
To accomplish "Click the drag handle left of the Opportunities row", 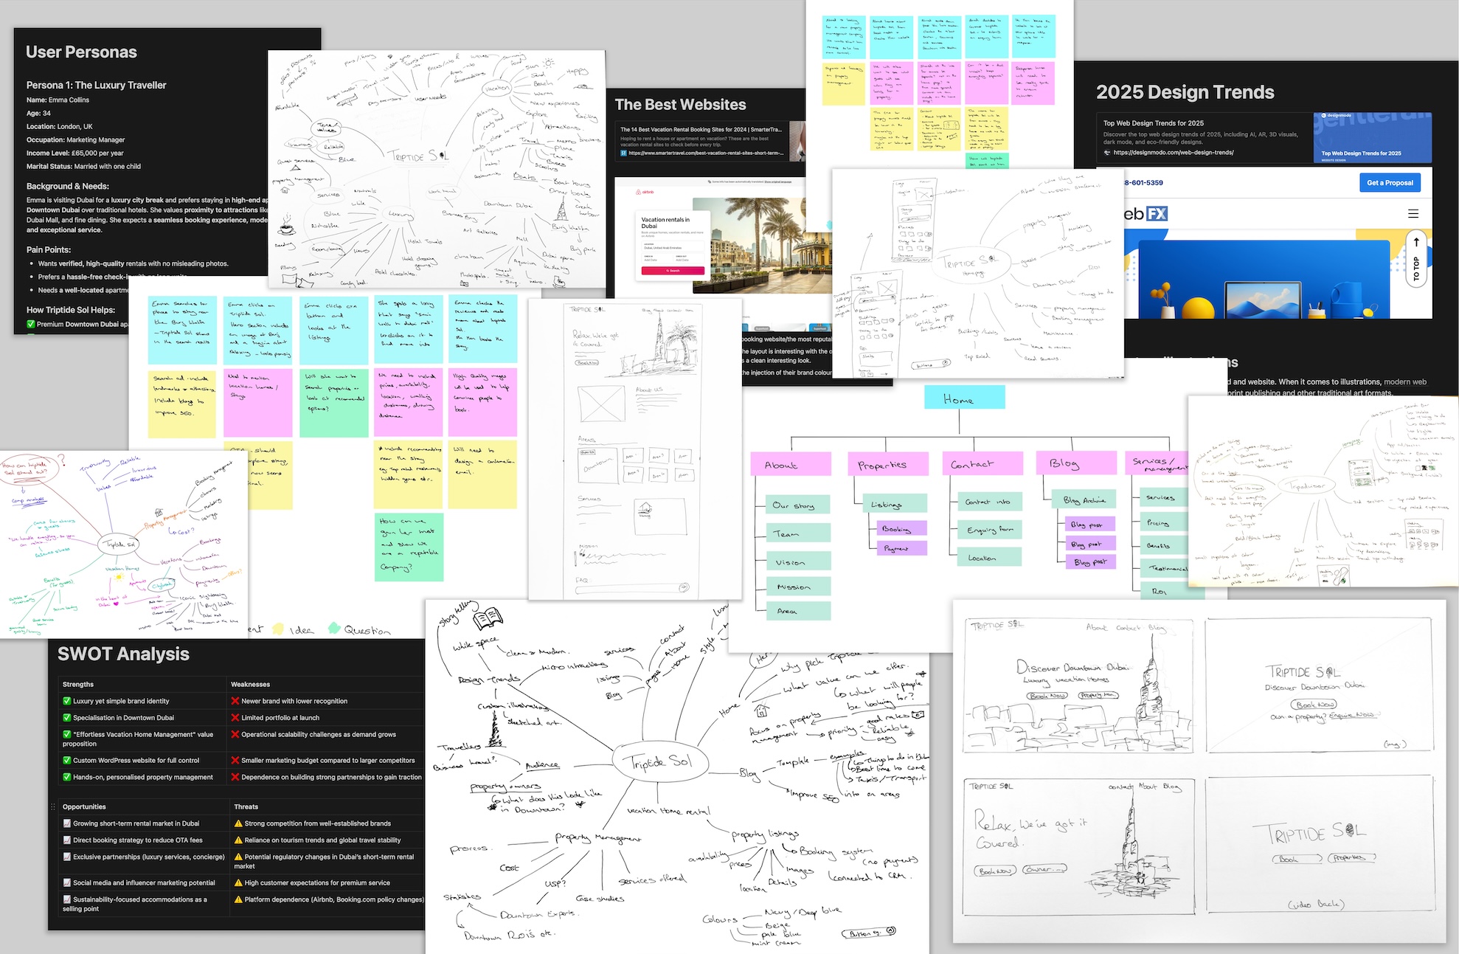I will coord(52,807).
